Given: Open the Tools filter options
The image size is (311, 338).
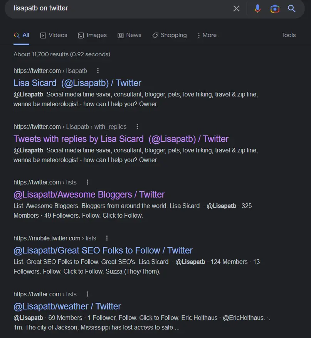Looking at the screenshot, I should click(x=288, y=35).
